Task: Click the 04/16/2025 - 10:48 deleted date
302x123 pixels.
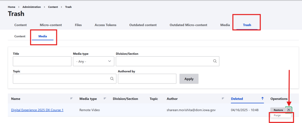Action: 245,110
